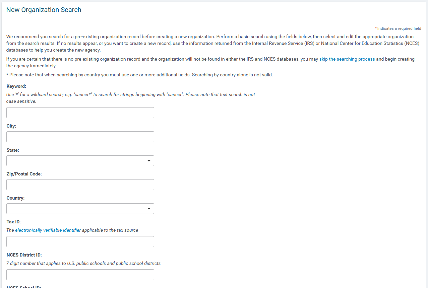428x288 pixels.
Task: Click the Country field label
Action: click(16, 198)
